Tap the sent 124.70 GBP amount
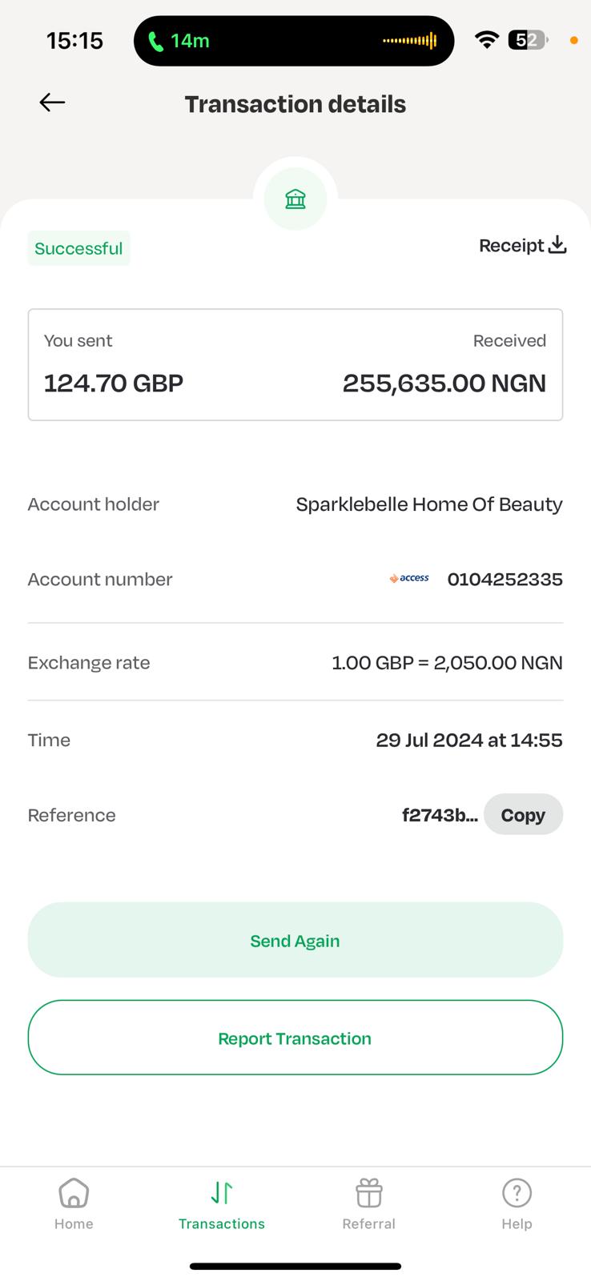The image size is (591, 1281). pyautogui.click(x=114, y=383)
